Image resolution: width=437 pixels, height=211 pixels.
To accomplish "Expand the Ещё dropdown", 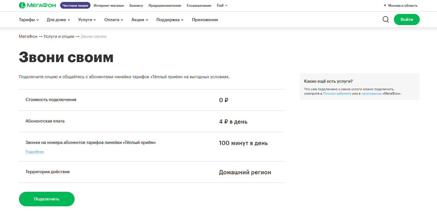I will click(x=222, y=6).
